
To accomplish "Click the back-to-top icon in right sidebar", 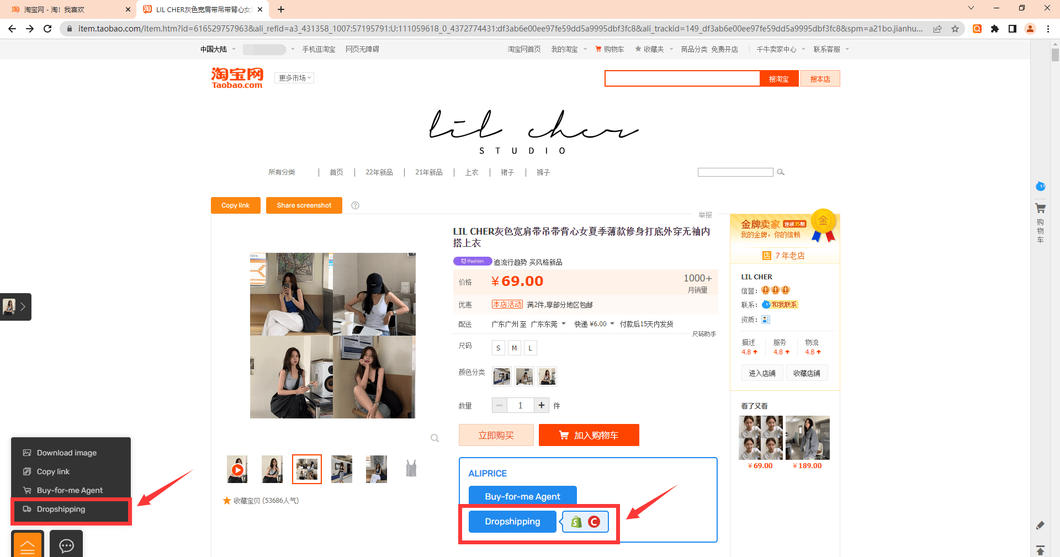I will click(x=1041, y=550).
